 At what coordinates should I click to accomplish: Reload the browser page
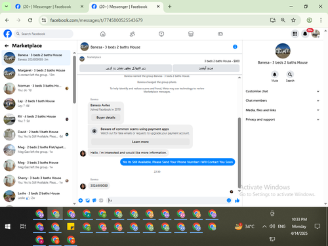point(30,20)
